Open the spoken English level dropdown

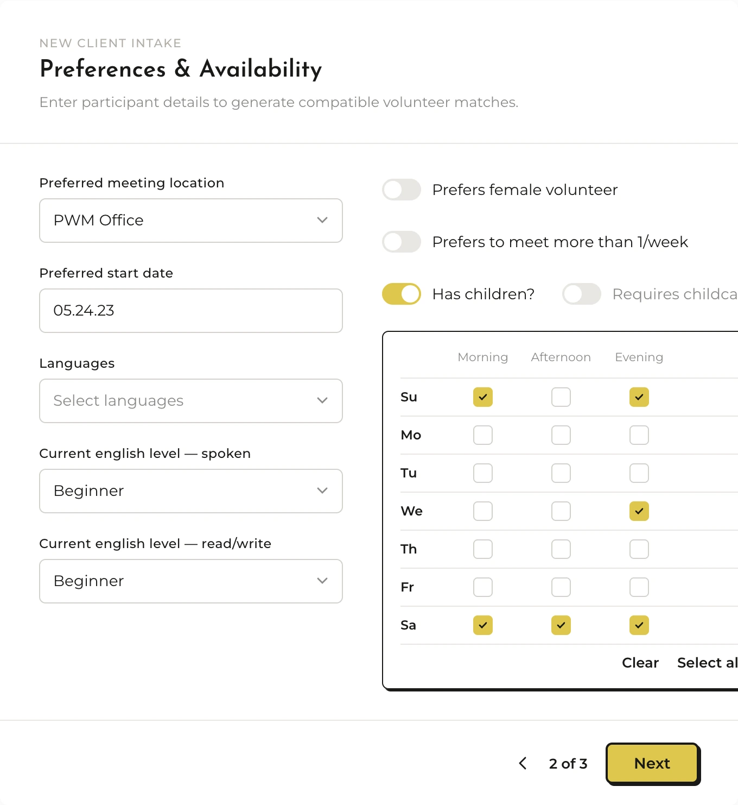(x=191, y=491)
